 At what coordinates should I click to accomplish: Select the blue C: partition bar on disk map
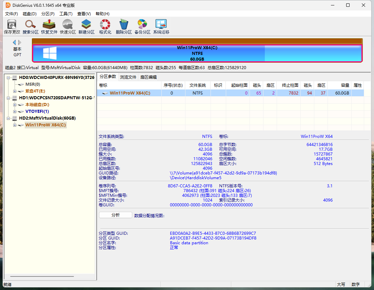click(197, 53)
